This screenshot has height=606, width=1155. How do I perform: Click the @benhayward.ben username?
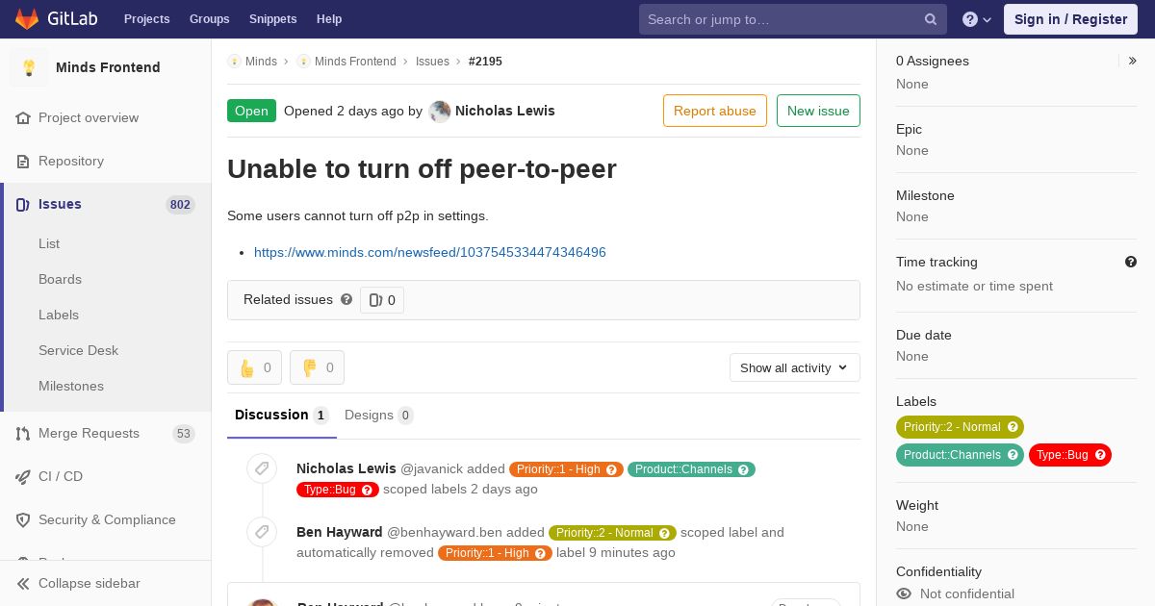(445, 532)
